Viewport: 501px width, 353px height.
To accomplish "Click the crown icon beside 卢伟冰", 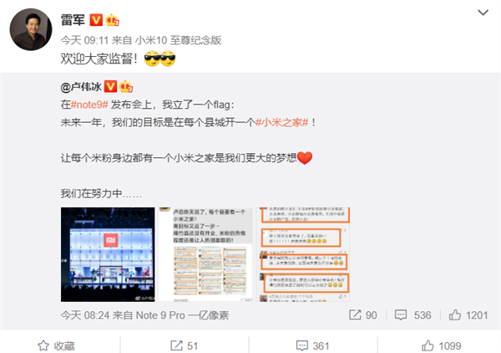I will pyautogui.click(x=126, y=87).
